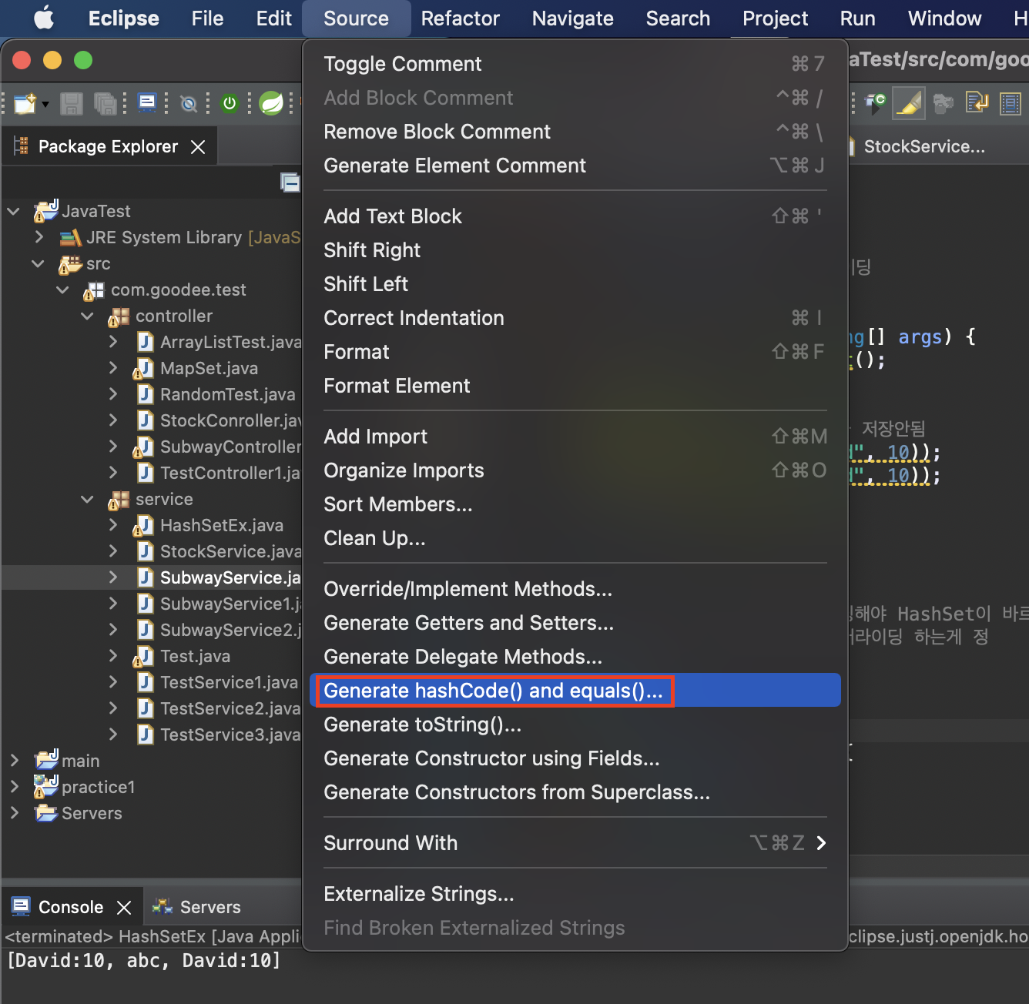Select TestService1.java file icon
This screenshot has height=1004, width=1029.
[145, 682]
